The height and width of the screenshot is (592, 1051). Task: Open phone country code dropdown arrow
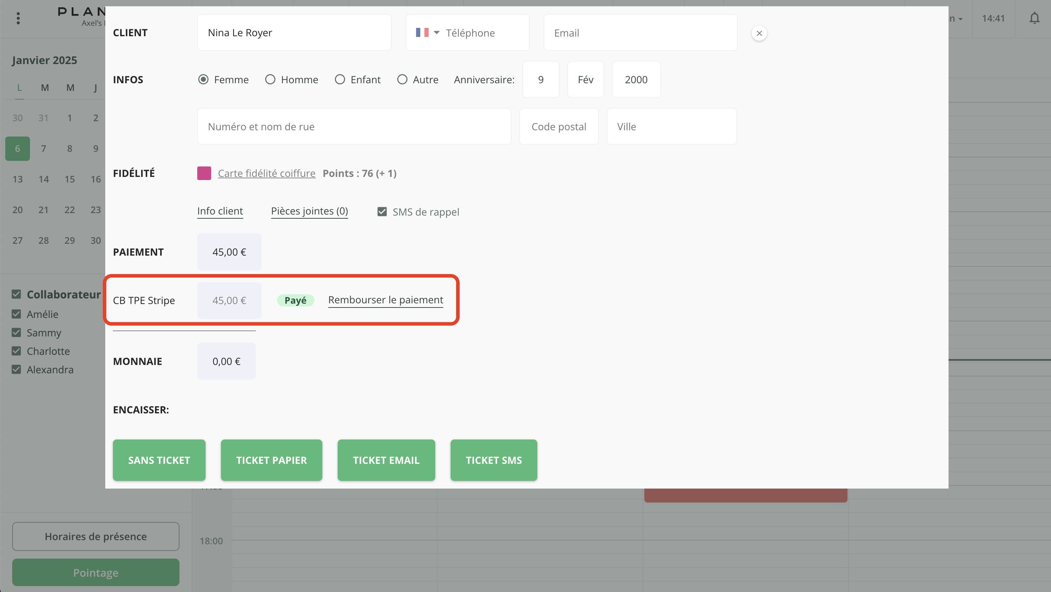[437, 33]
